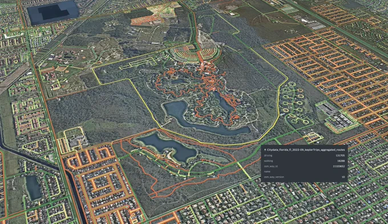Click the osm_way_version value 10

click(343, 177)
